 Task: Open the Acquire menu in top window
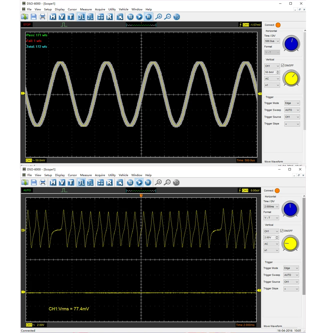100,9
